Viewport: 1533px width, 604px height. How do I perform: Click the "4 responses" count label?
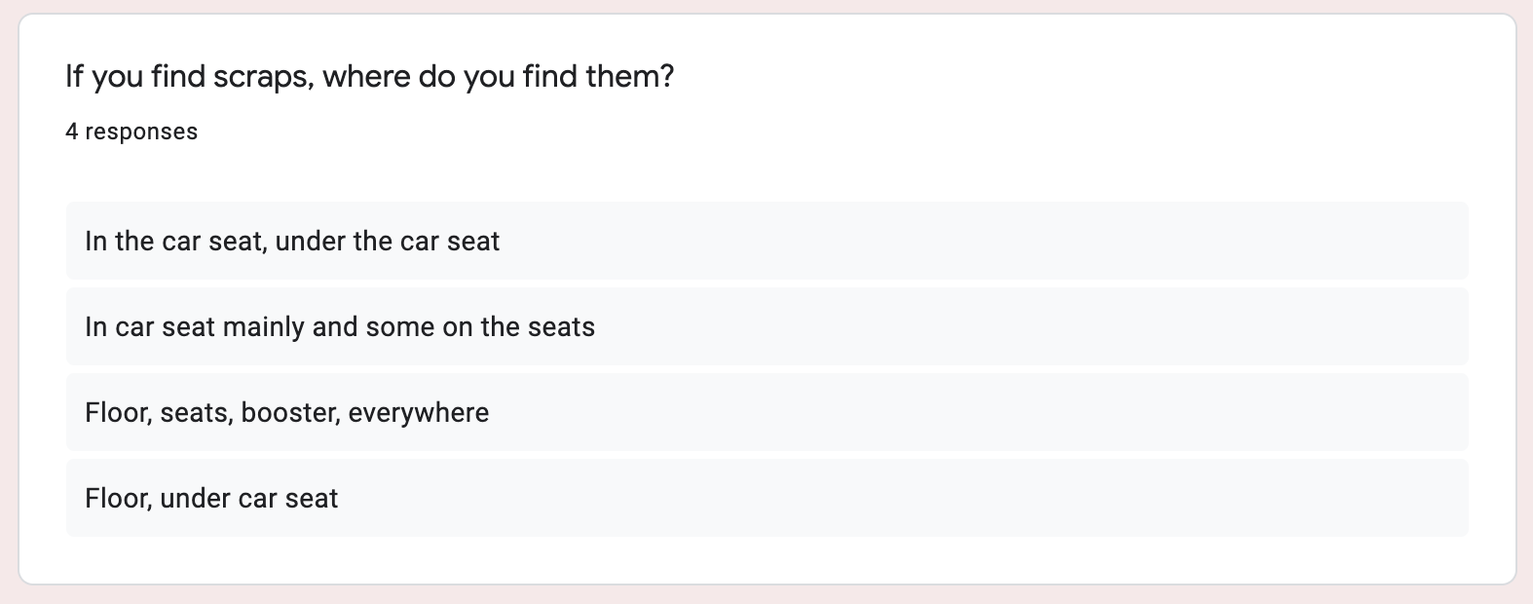coord(131,132)
